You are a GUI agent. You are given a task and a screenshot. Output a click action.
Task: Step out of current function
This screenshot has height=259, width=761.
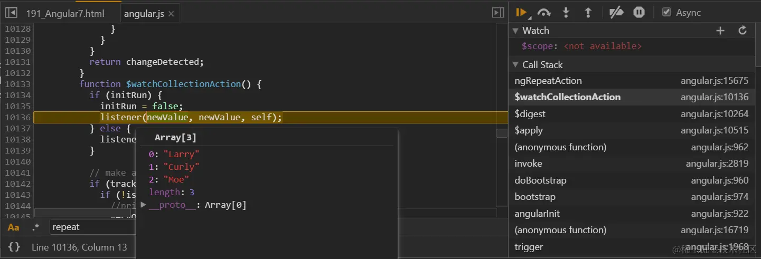pos(588,13)
